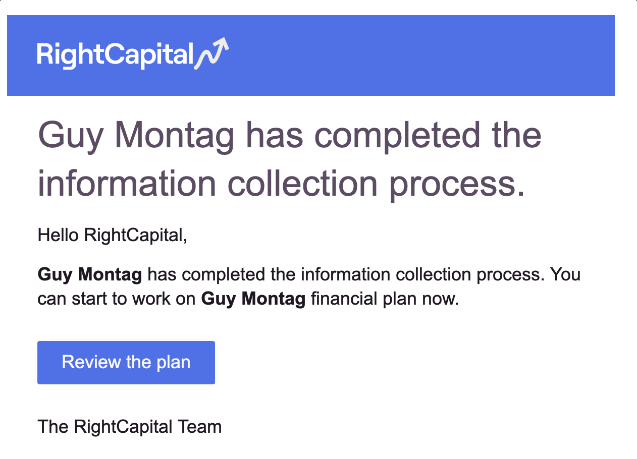Click "Guy Montag" in the large heading
637x459 pixels.
(x=136, y=135)
